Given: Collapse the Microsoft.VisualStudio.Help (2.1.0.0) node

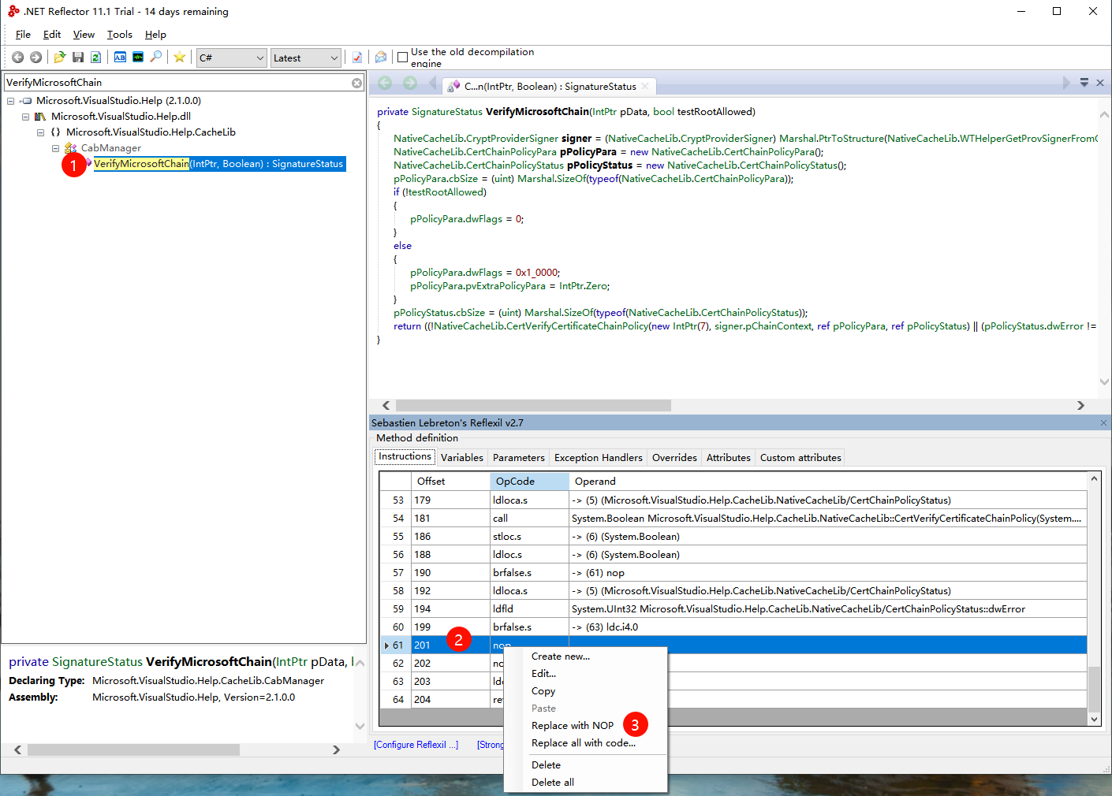Looking at the screenshot, I should pyautogui.click(x=10, y=101).
